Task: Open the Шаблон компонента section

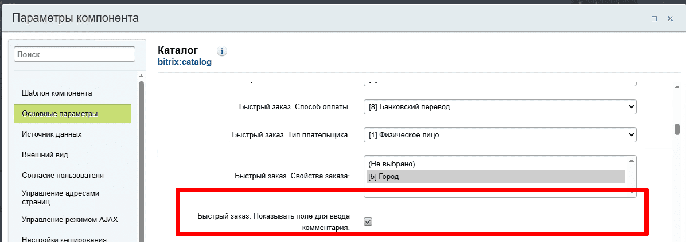Action: [x=57, y=93]
